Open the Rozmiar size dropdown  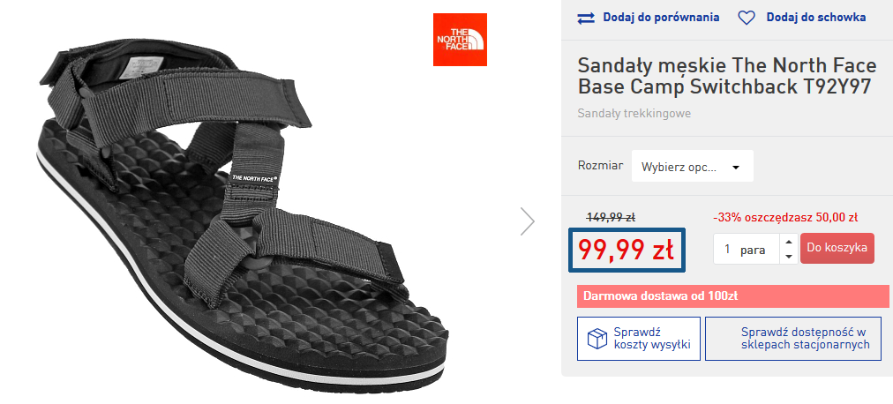coord(692,166)
